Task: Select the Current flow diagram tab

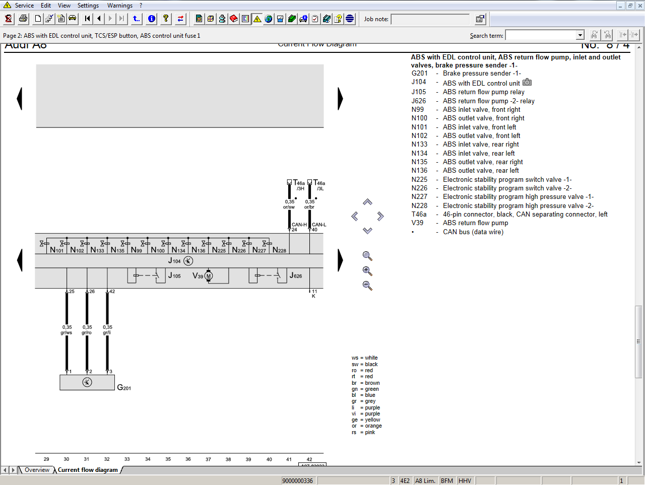Action: [x=88, y=470]
